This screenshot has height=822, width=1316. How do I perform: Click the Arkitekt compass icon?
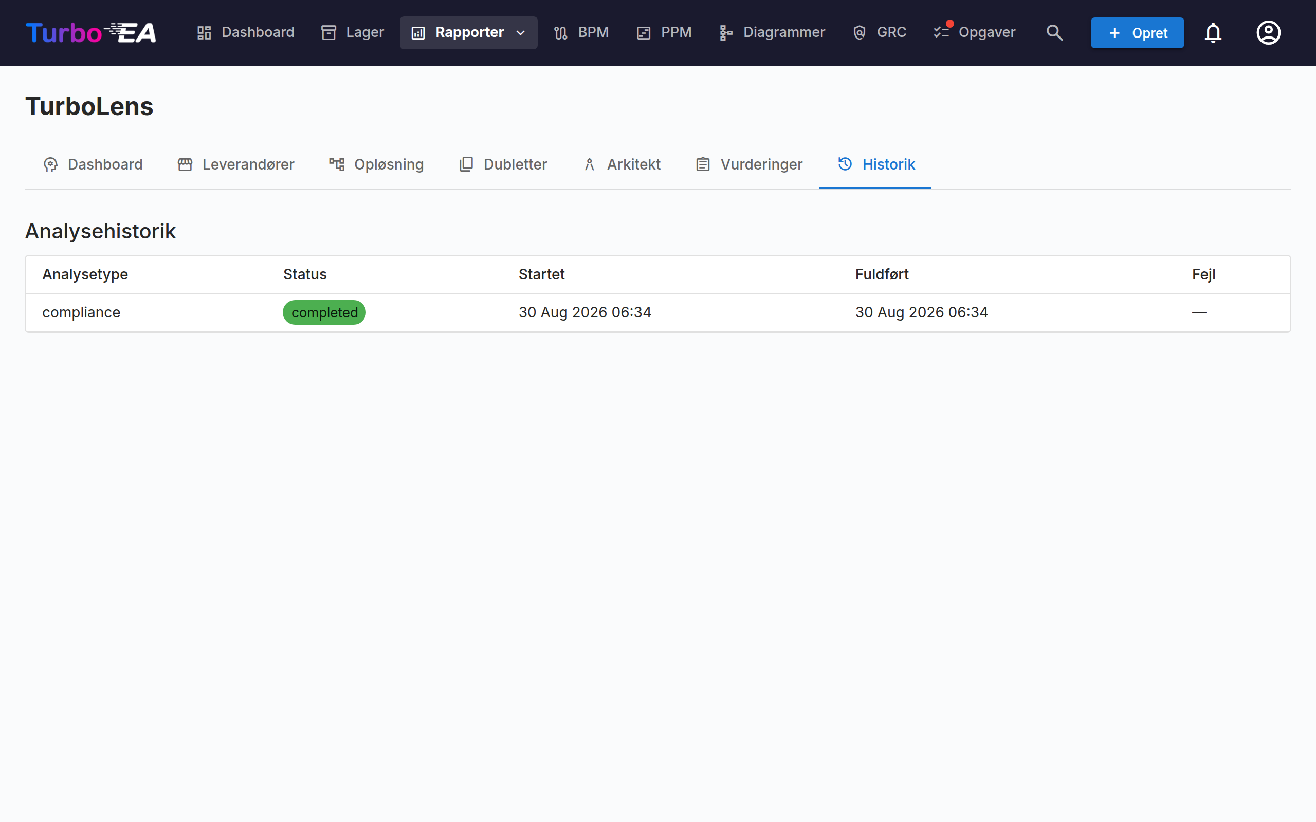click(x=590, y=164)
